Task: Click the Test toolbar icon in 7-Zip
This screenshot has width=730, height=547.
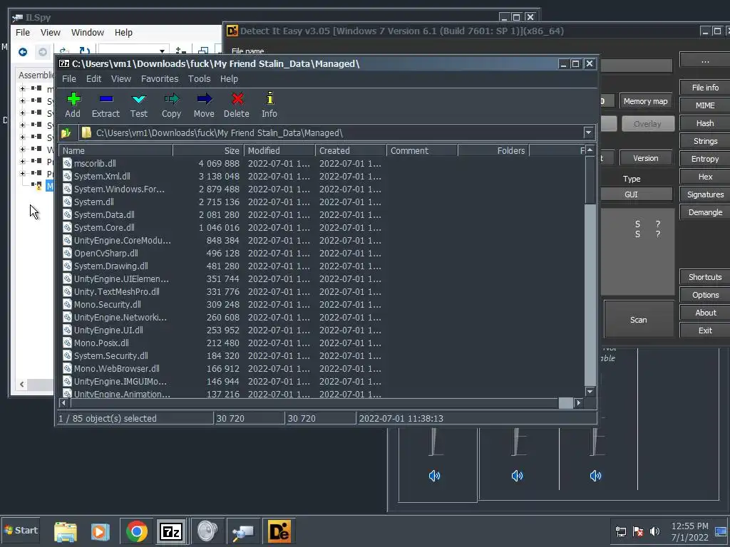Action: point(139,99)
